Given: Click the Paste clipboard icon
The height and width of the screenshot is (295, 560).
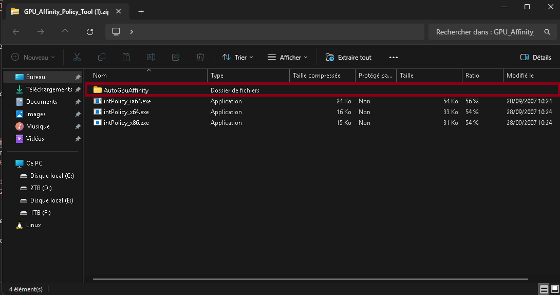Looking at the screenshot, I should click(x=126, y=57).
